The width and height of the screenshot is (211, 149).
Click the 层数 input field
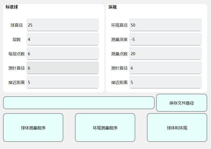click(x=63, y=39)
